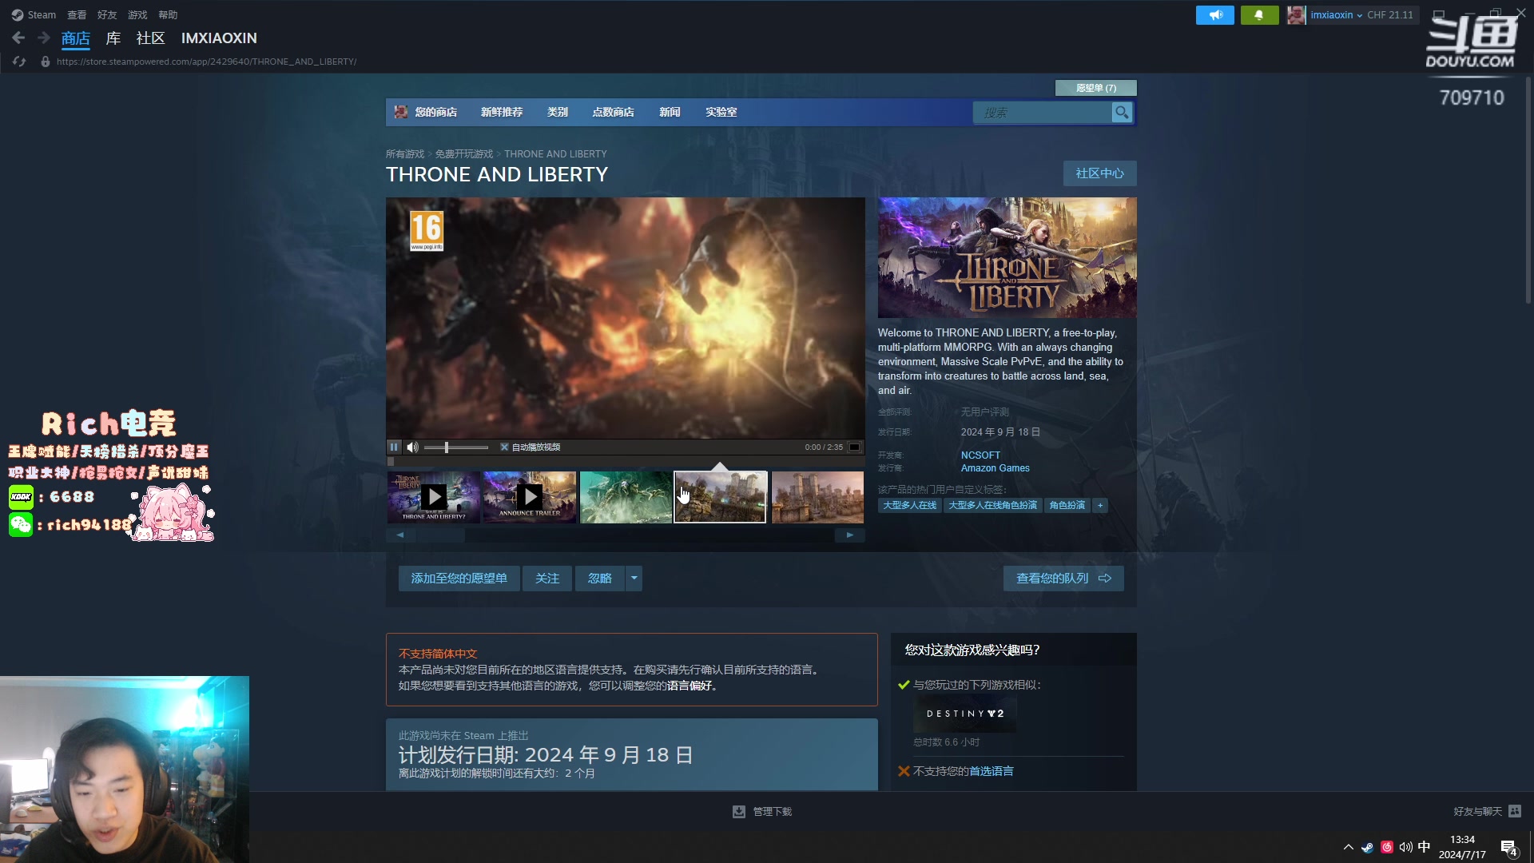Click the Steam tray icon in taskbar

(1368, 847)
